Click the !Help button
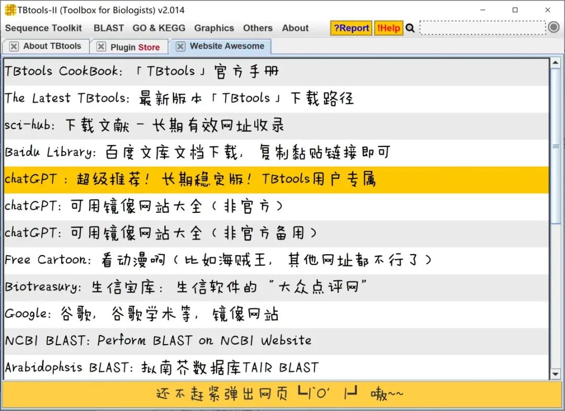This screenshot has width=565, height=411. click(x=388, y=28)
